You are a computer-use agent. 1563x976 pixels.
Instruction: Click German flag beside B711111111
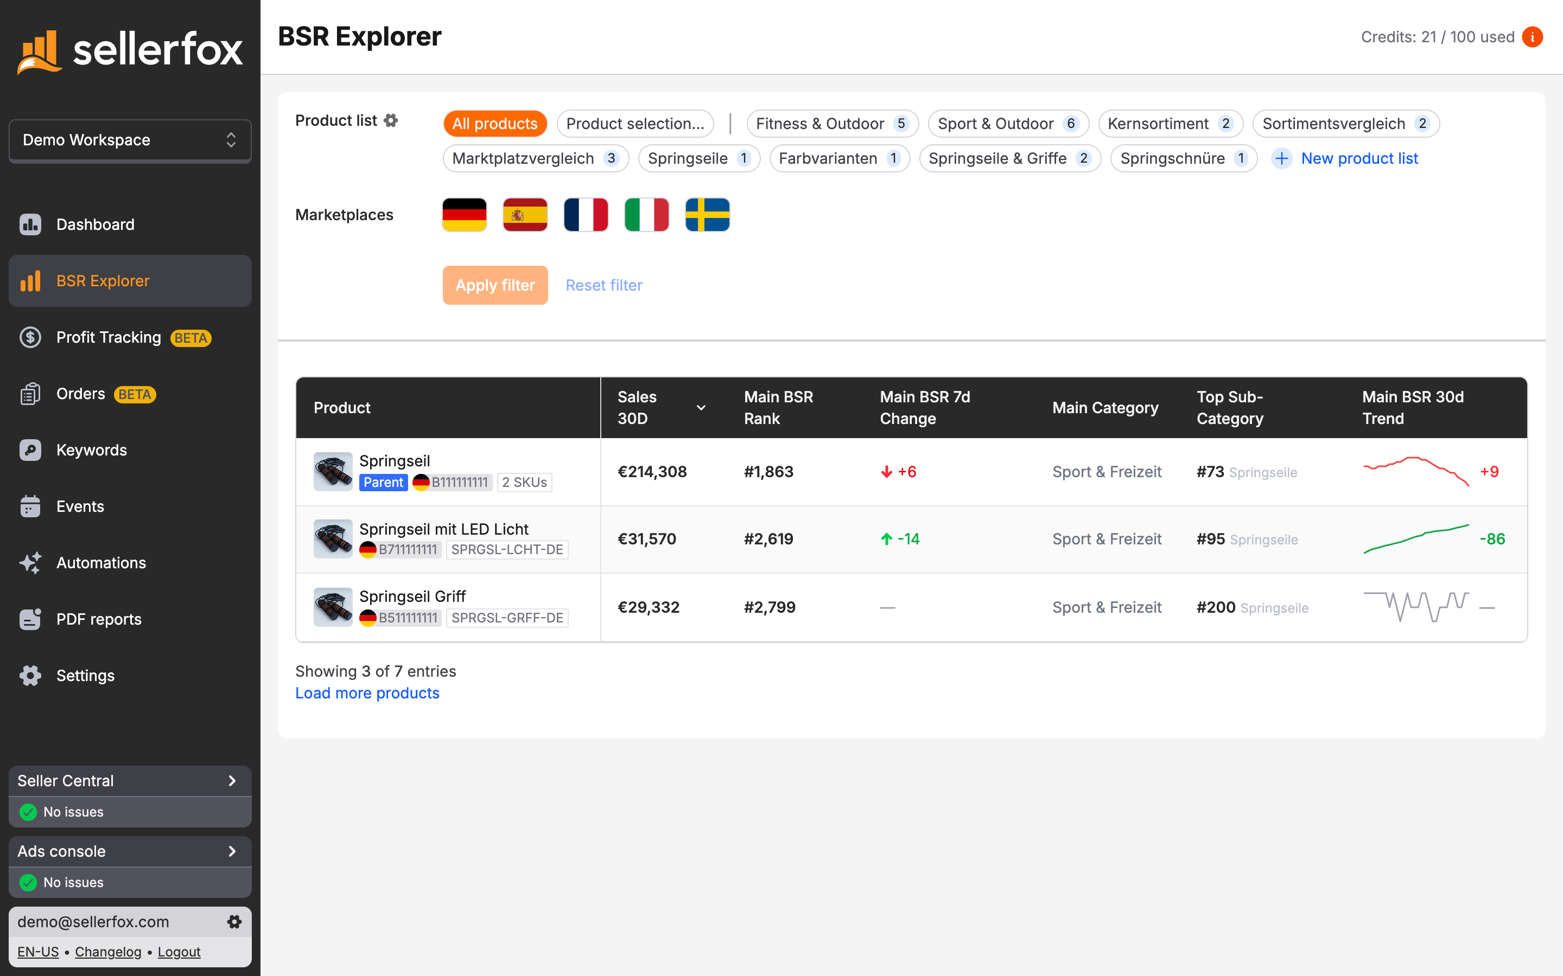[368, 550]
